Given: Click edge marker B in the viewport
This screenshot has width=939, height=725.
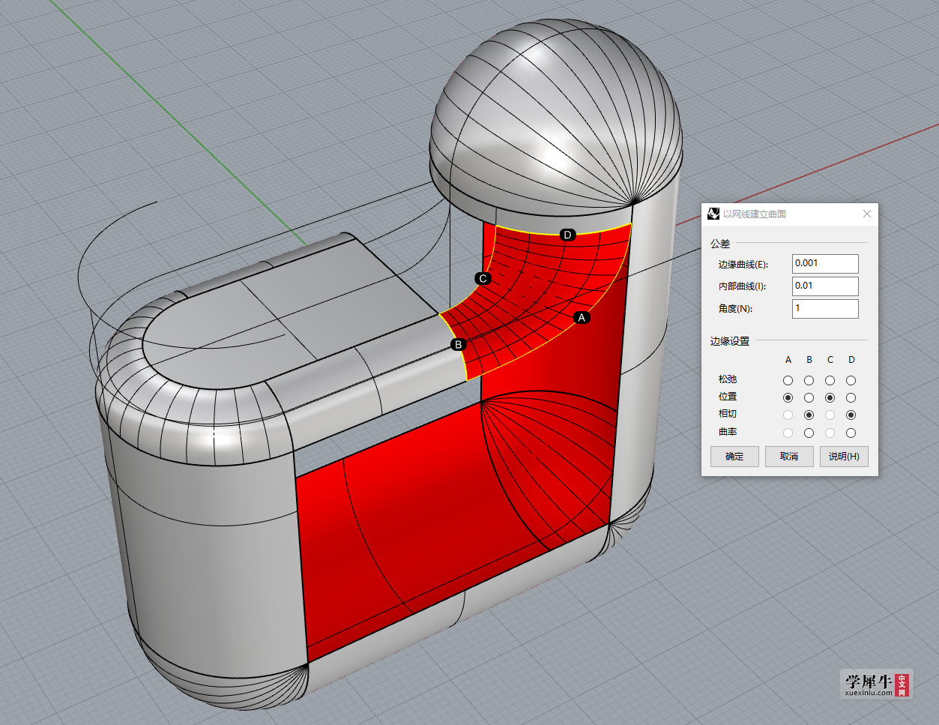Looking at the screenshot, I should coord(459,345).
